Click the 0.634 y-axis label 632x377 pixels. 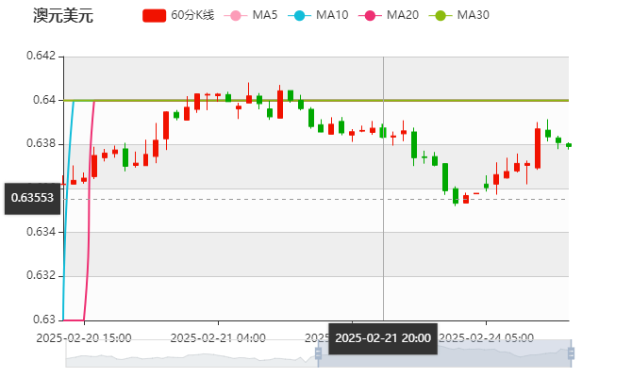pyautogui.click(x=41, y=232)
